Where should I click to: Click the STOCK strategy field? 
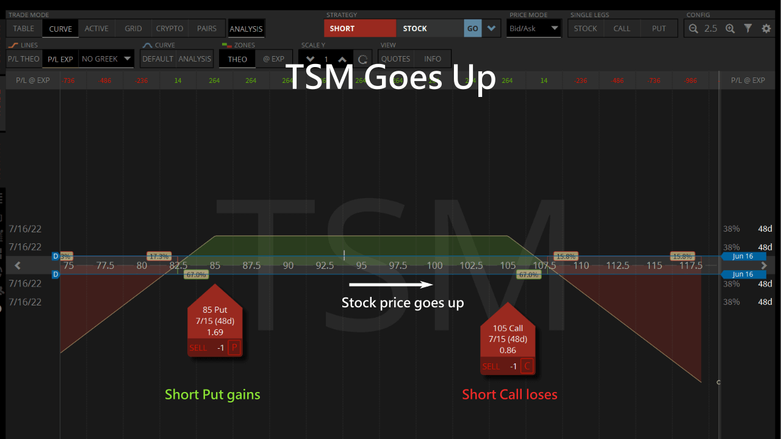coord(430,29)
